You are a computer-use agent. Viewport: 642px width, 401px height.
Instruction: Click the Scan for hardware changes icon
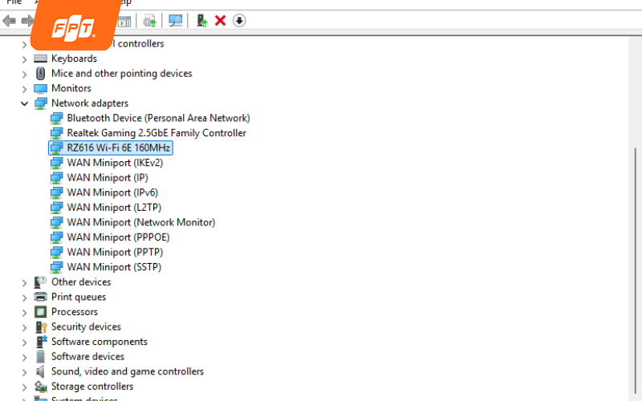[176, 20]
